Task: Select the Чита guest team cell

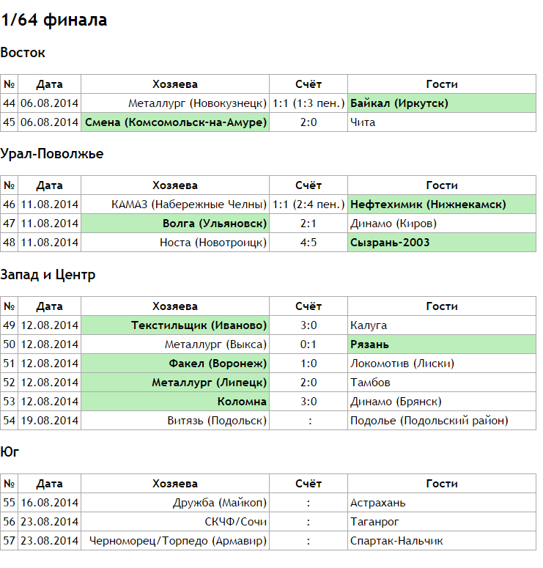Action: coord(363,122)
